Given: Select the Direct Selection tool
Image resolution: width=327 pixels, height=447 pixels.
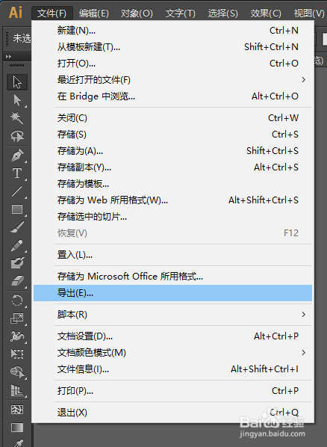Looking at the screenshot, I should [17, 100].
